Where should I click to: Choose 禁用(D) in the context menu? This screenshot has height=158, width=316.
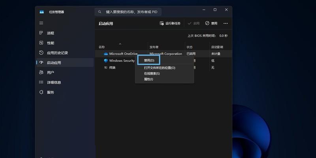coord(149,60)
